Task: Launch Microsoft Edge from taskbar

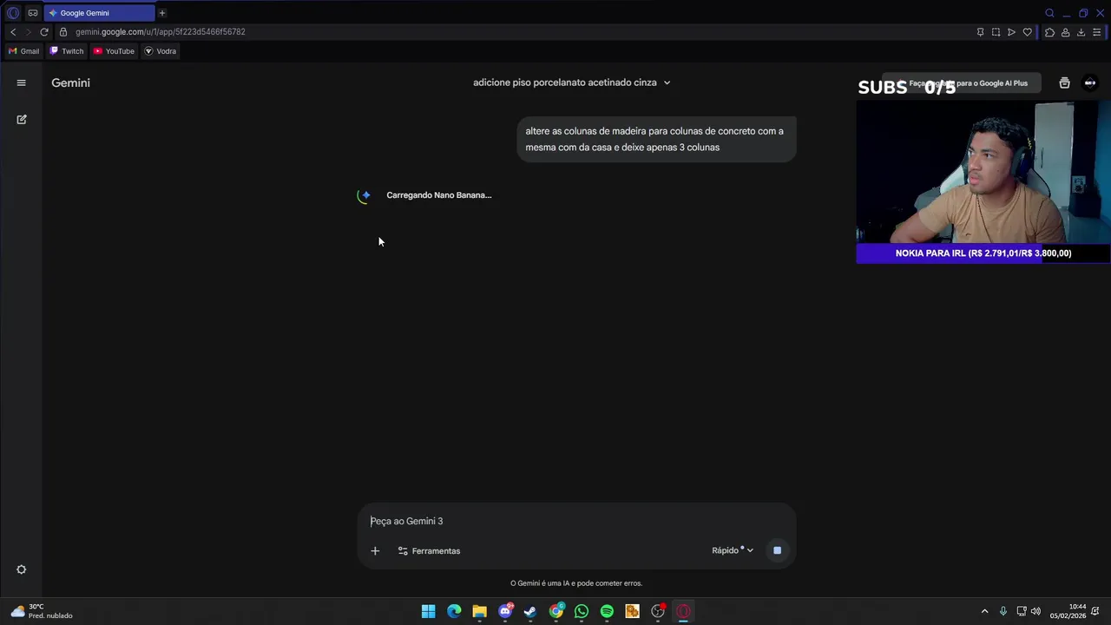Action: (x=454, y=611)
